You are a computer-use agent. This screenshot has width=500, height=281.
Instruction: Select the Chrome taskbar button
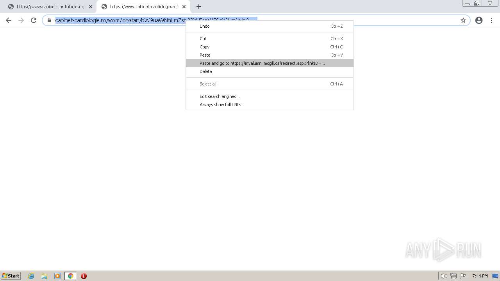click(x=71, y=276)
